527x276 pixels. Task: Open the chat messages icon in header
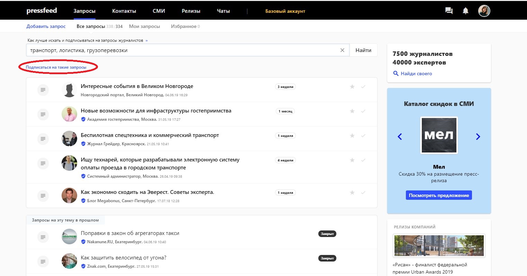(x=449, y=11)
